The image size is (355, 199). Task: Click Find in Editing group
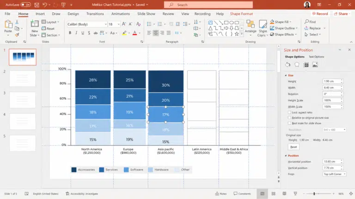click(310, 22)
